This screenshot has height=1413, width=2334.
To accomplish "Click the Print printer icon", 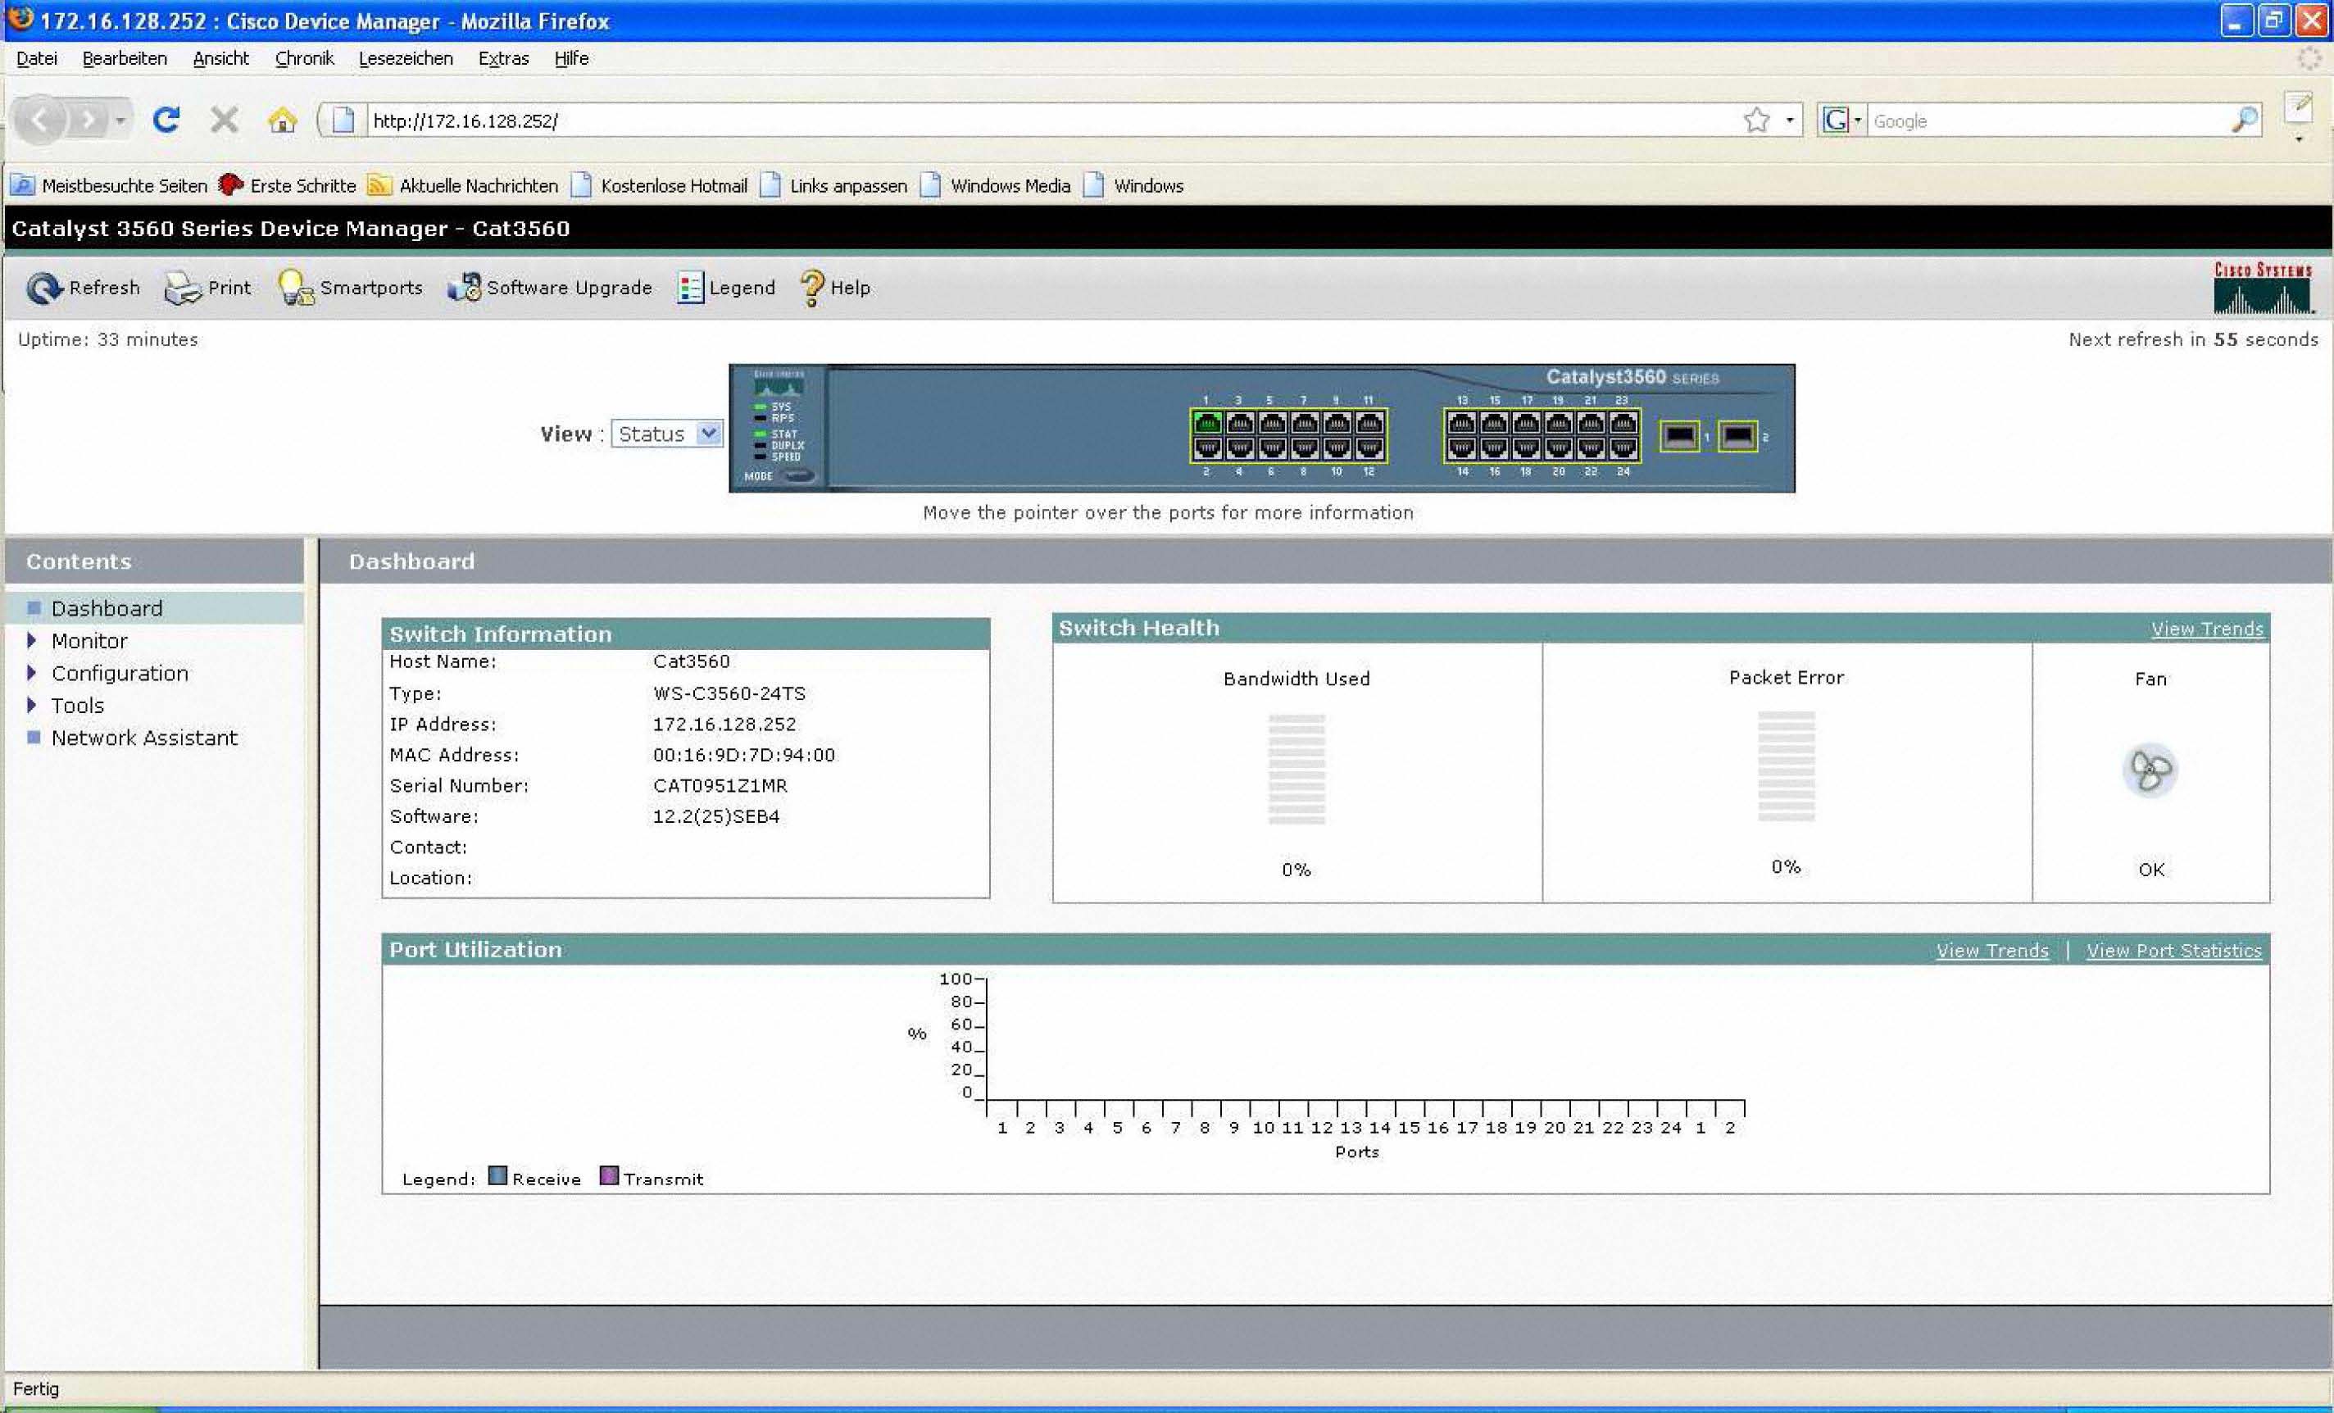I will [x=183, y=288].
